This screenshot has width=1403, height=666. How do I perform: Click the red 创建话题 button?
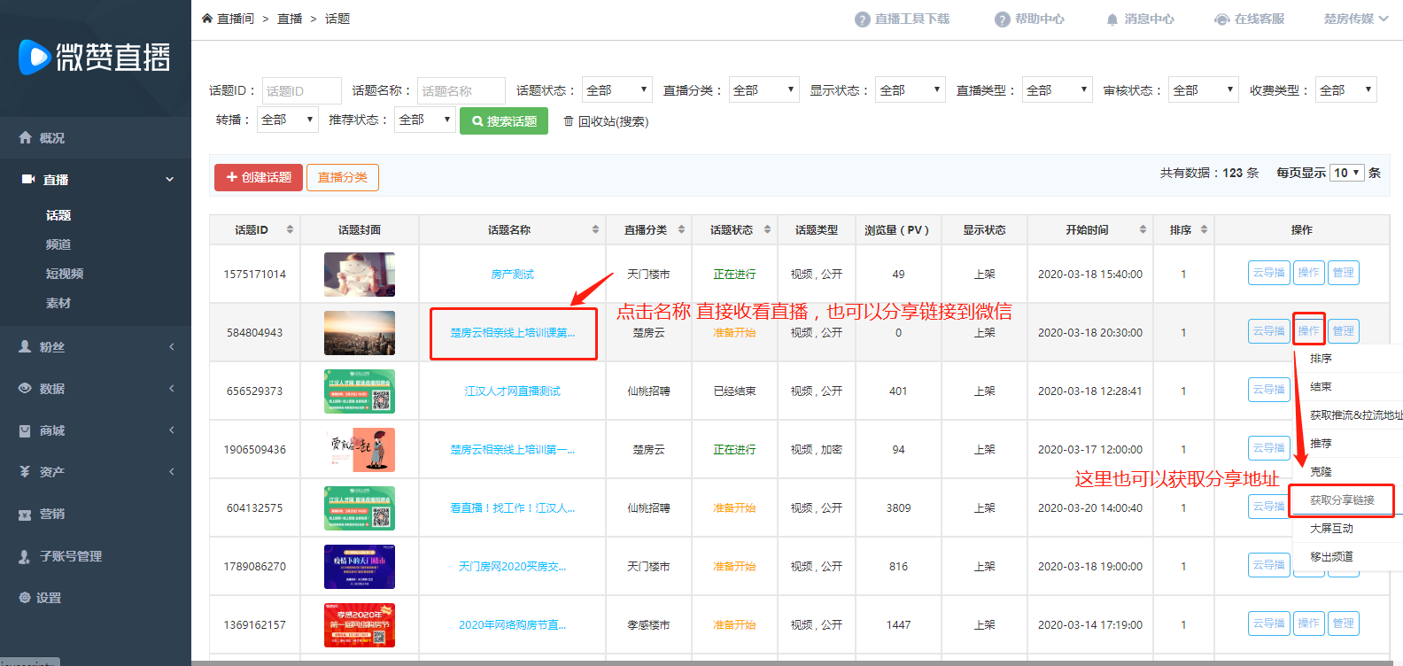pos(259,177)
